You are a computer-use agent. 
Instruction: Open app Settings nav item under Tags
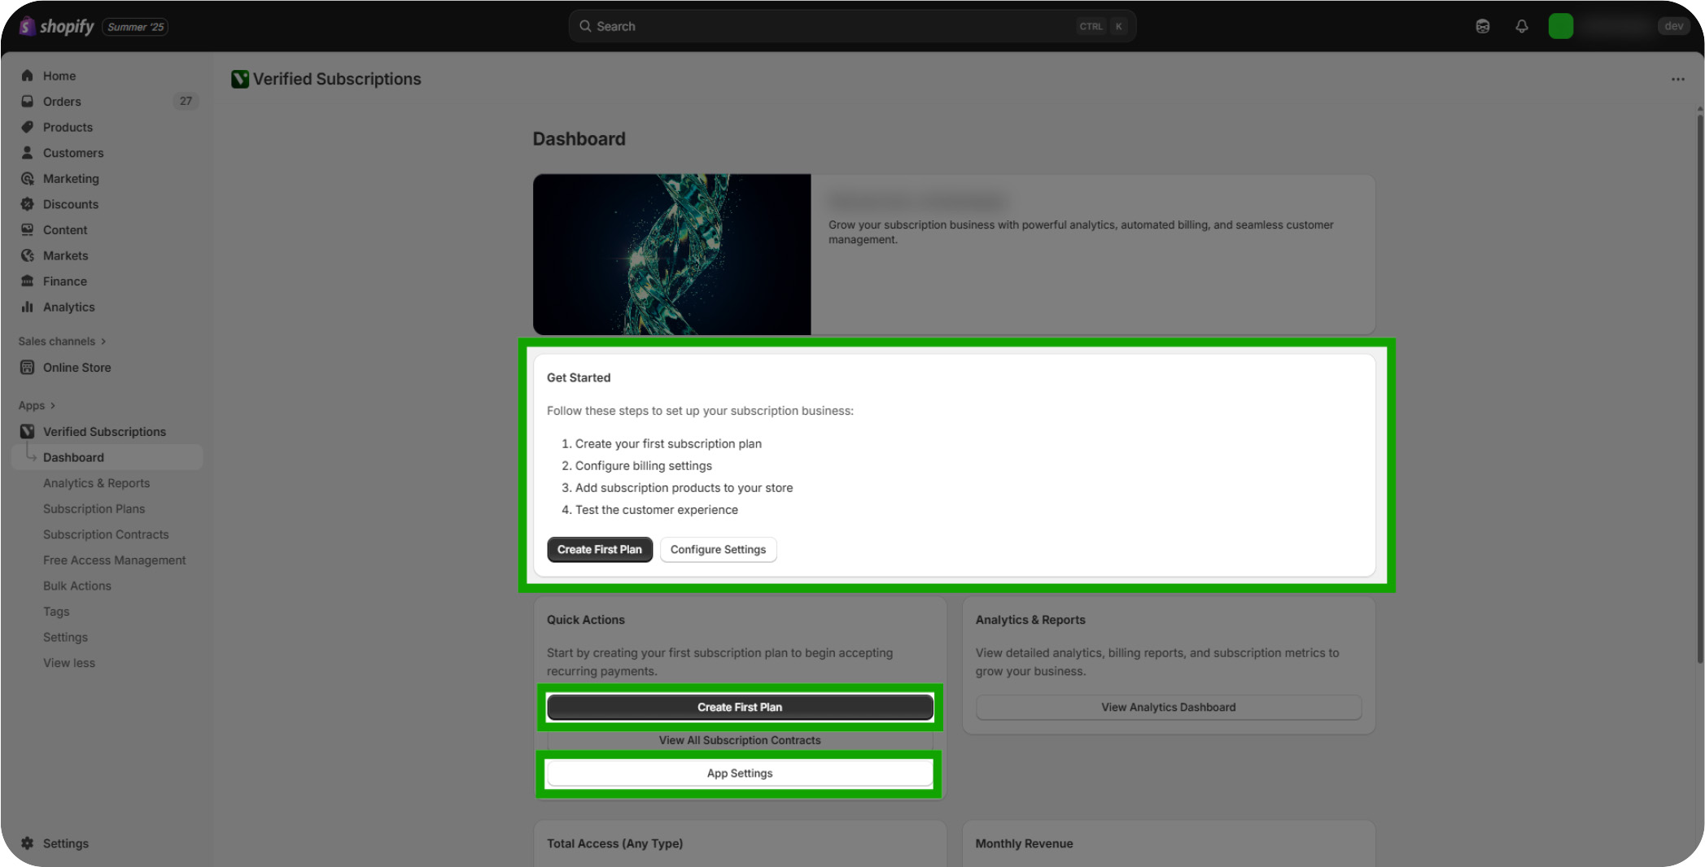point(65,637)
